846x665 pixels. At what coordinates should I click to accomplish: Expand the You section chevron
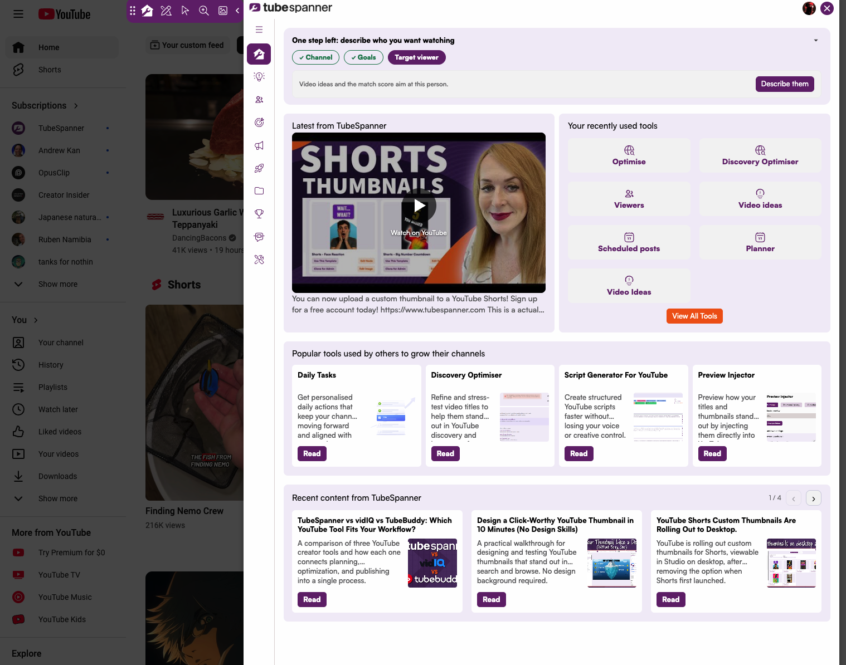click(x=36, y=320)
